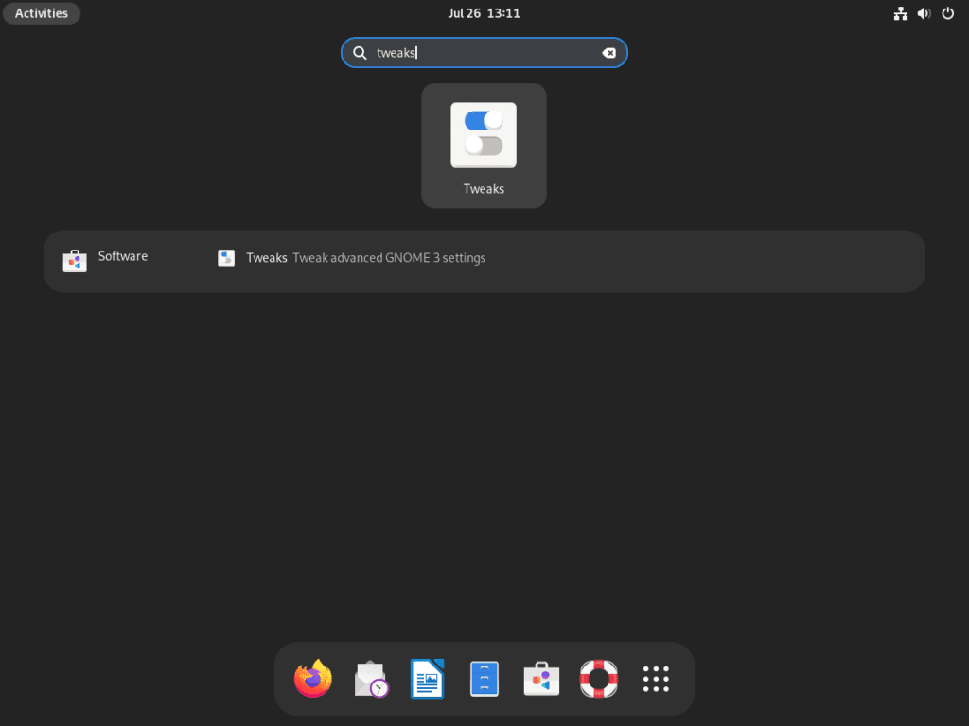
Task: Open the date and time menu
Action: (x=484, y=13)
